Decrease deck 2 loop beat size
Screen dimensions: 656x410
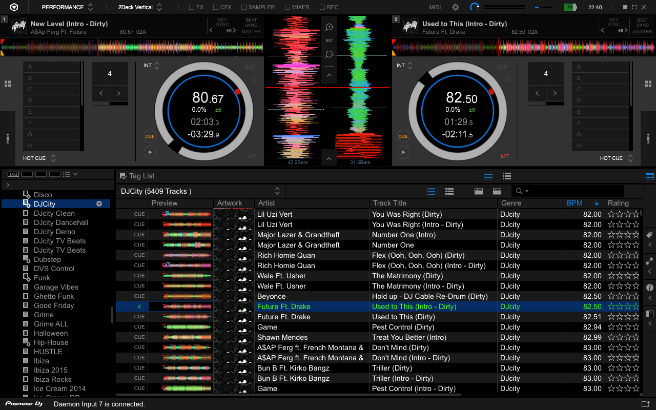537,93
